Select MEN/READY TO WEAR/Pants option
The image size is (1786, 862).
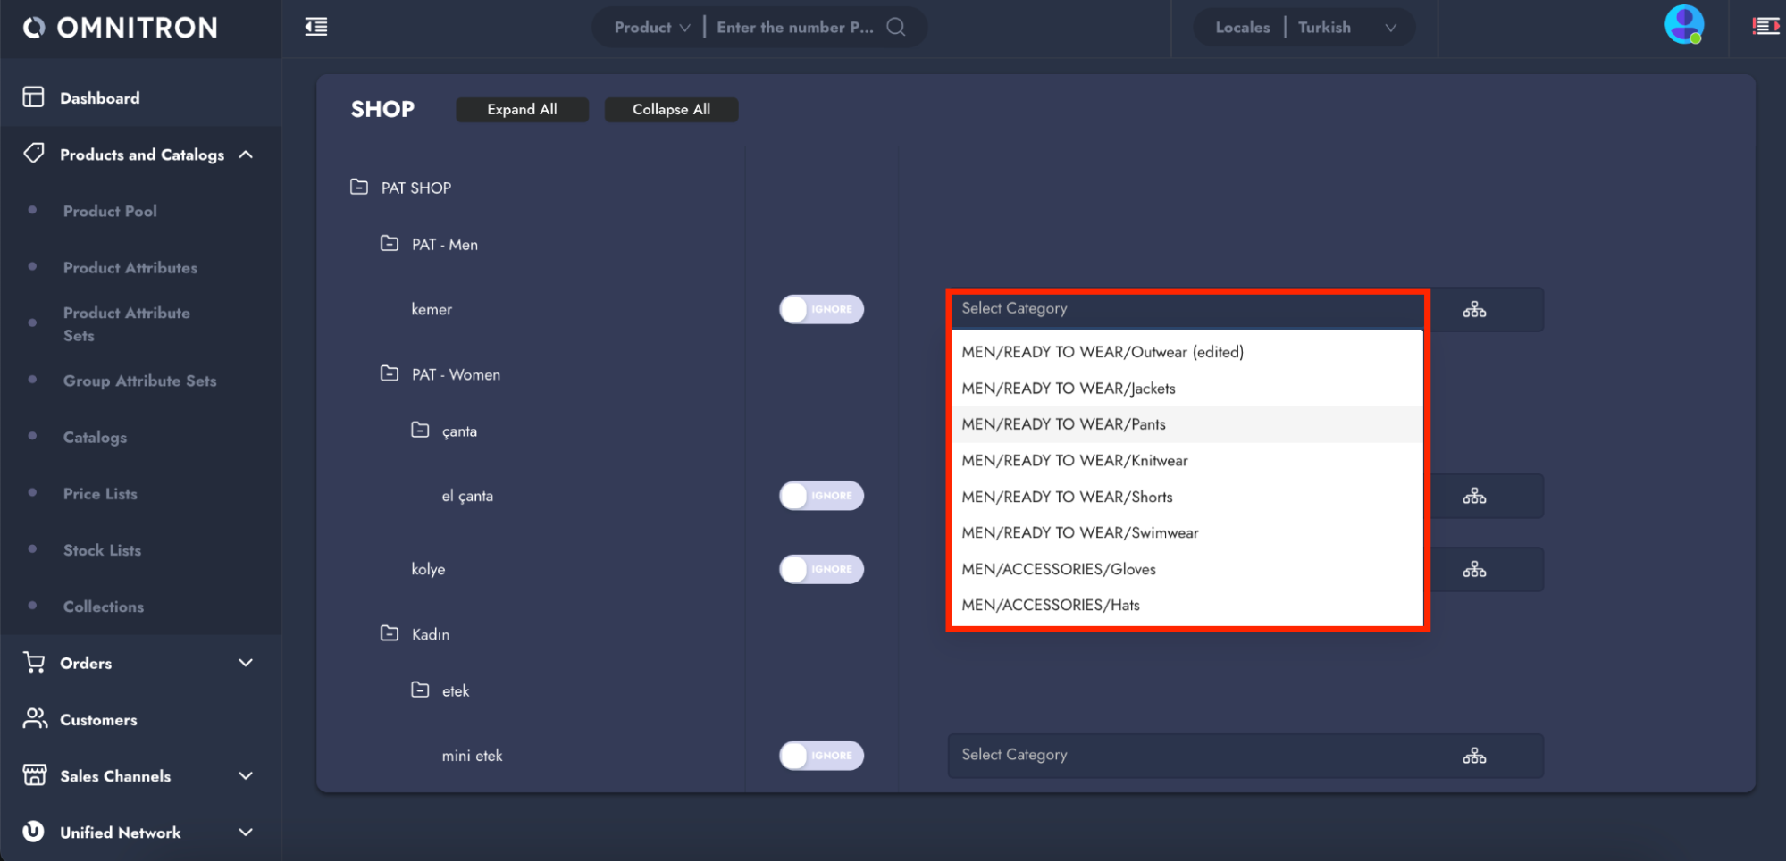(1063, 424)
